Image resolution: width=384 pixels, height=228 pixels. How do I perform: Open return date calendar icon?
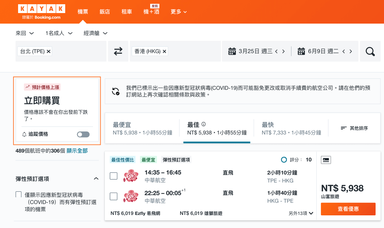point(301,51)
